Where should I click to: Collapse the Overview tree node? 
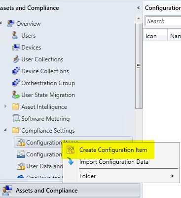click(x=1, y=23)
